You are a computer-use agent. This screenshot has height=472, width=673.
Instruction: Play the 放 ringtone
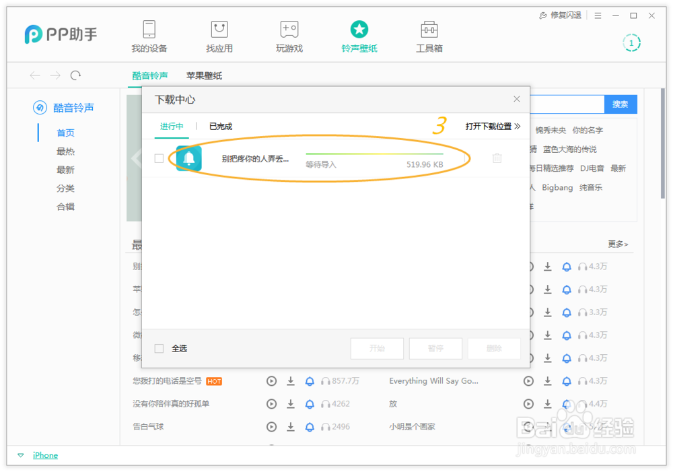(528, 404)
